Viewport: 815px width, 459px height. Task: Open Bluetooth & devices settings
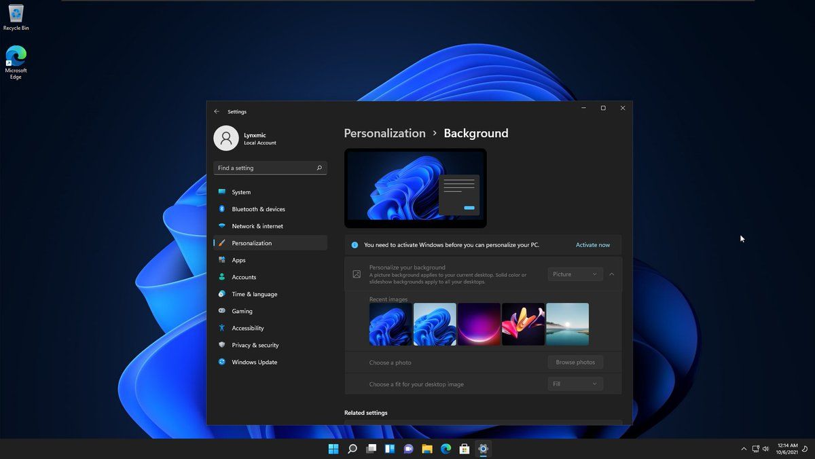258,209
